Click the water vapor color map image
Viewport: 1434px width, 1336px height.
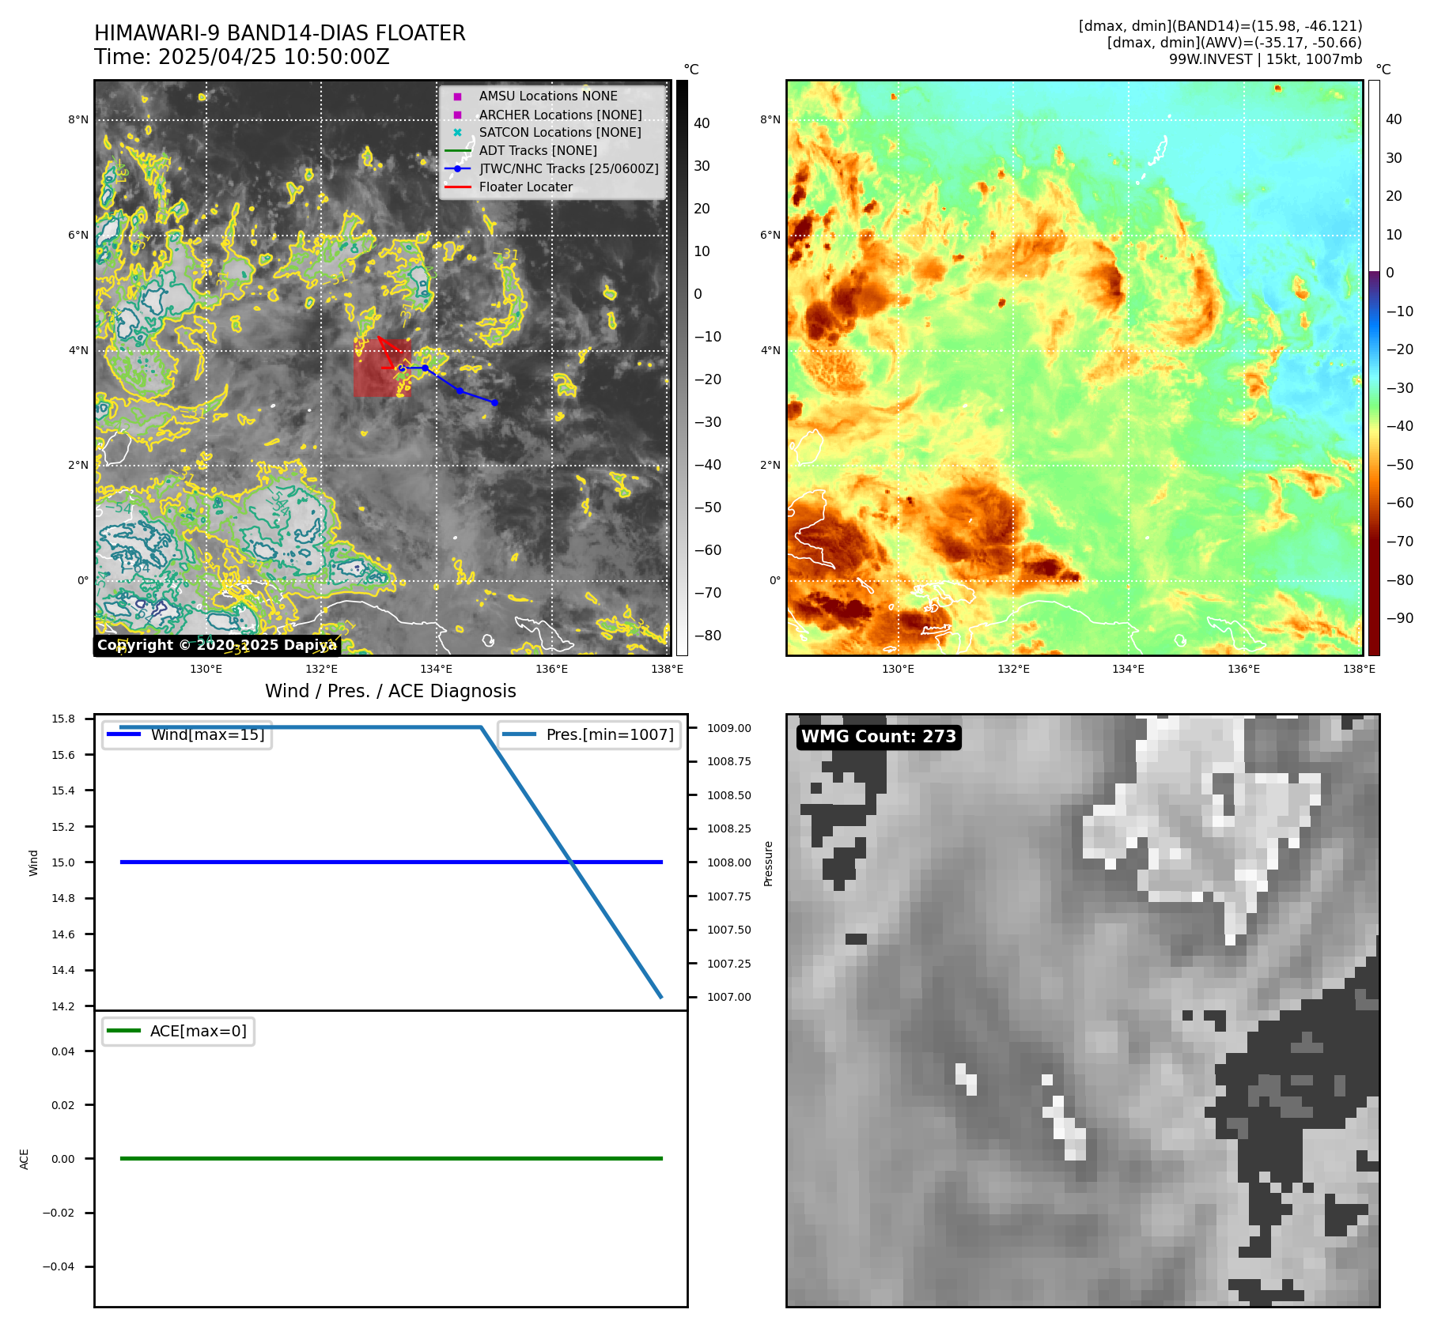[x=1074, y=368]
